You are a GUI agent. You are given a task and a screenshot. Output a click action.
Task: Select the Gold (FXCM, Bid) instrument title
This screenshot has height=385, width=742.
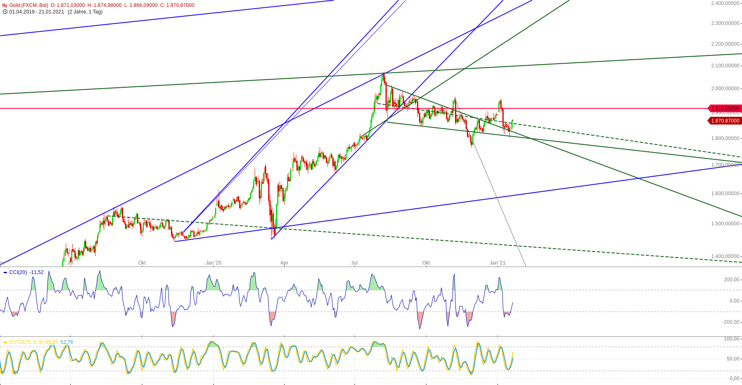point(29,5)
